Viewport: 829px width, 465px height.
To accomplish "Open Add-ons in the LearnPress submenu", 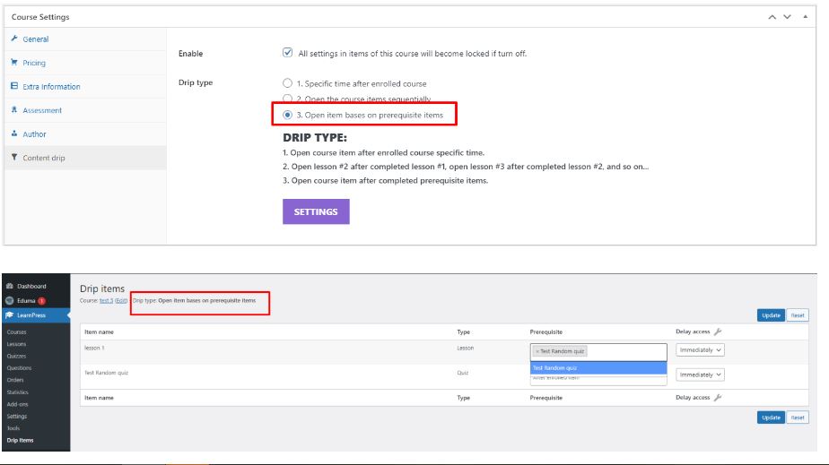I will 17,404.
